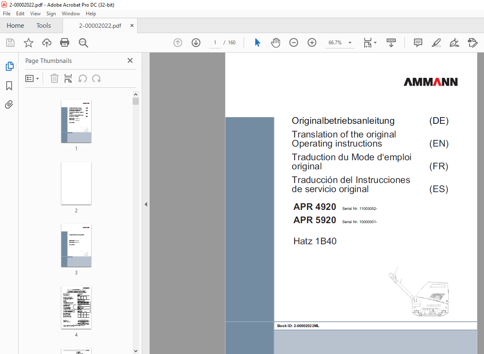The image size is (484, 354).
Task: Select page 1 thumbnail
Action: point(76,121)
